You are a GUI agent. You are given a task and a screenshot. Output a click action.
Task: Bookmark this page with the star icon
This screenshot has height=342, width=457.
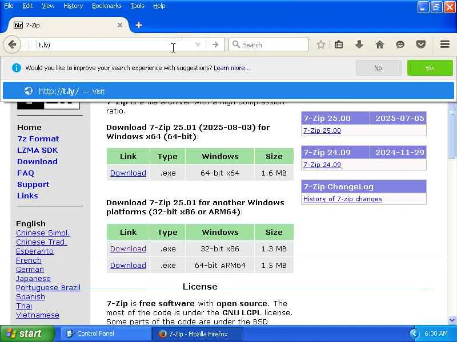(x=320, y=45)
